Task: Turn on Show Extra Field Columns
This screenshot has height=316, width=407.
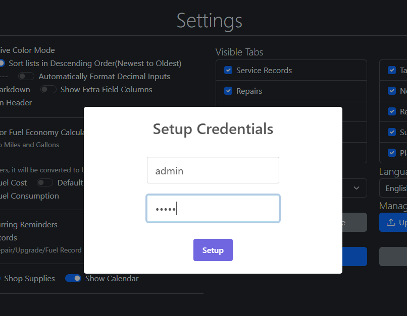Action: (48, 90)
